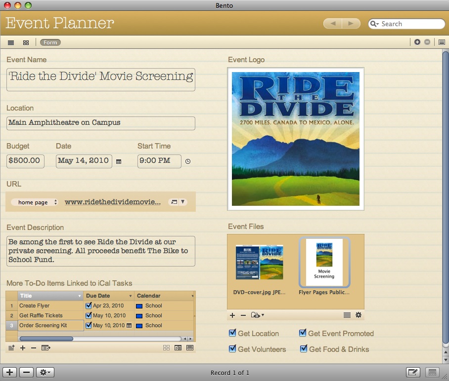
Task: Click the Start Time field 9:00 PM
Action: [x=159, y=161]
